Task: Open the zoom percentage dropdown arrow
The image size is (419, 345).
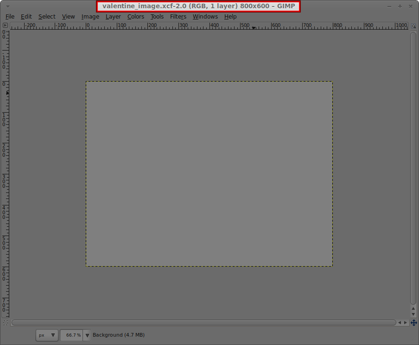Action: click(x=87, y=335)
